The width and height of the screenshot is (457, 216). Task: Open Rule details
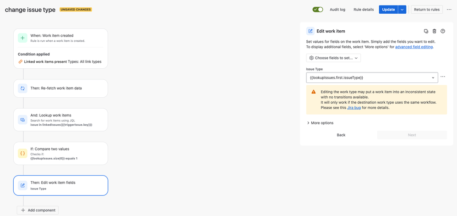click(x=364, y=10)
